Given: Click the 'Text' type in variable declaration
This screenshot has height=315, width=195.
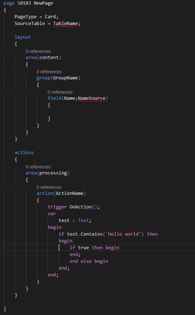Looking at the screenshot, I should click(x=83, y=221).
